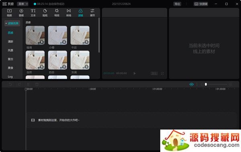Select the 美食 filter category
The height and width of the screenshot is (152, 241).
click(x=10, y=68)
